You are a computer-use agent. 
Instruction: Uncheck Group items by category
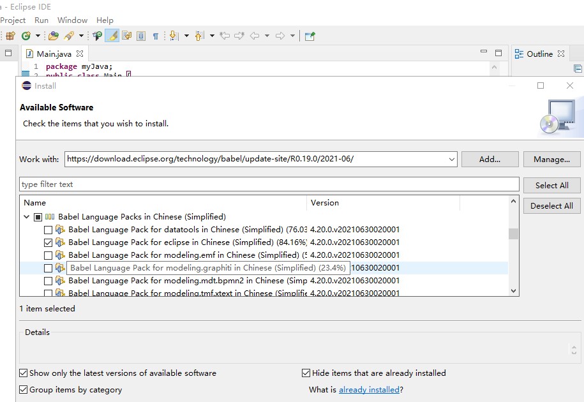pyautogui.click(x=23, y=389)
